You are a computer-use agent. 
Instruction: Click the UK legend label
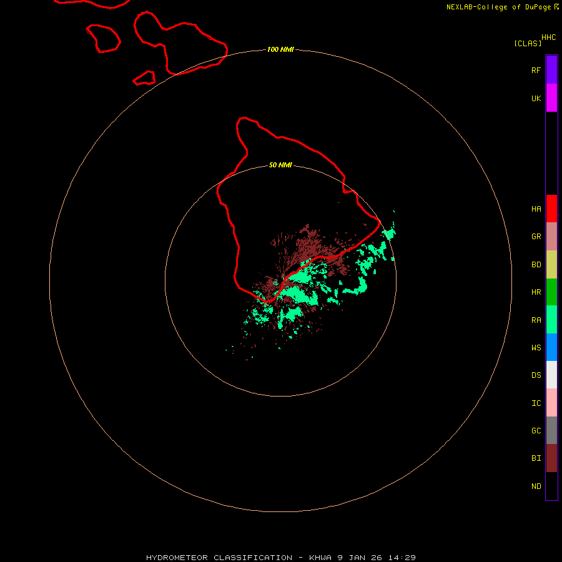(x=536, y=98)
